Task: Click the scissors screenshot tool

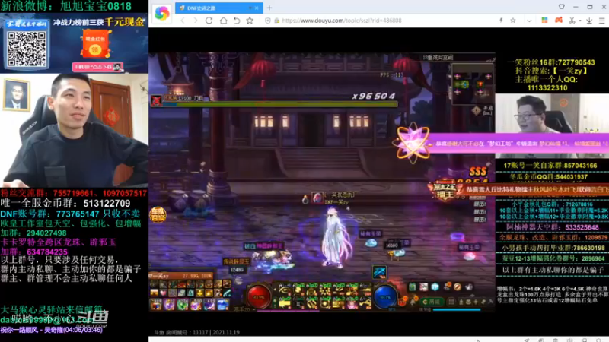Action: tap(572, 21)
